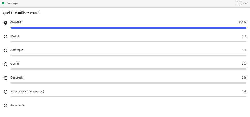Open the three-dots pod options menu
Screen dimensions: 250x117
click(245, 3)
